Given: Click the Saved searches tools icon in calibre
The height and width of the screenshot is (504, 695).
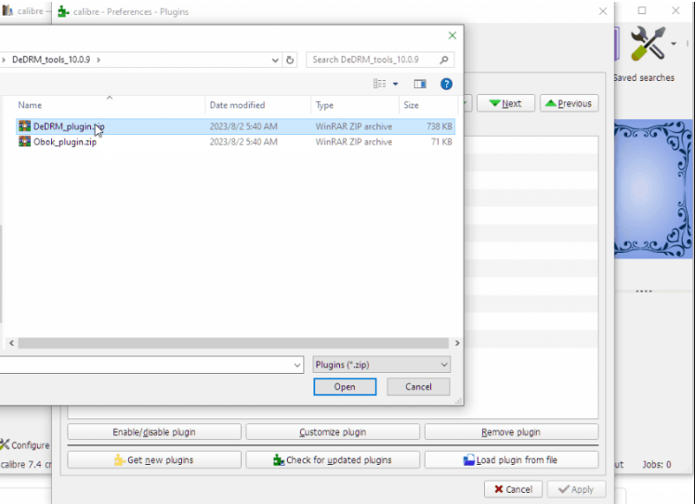Looking at the screenshot, I should [x=648, y=43].
